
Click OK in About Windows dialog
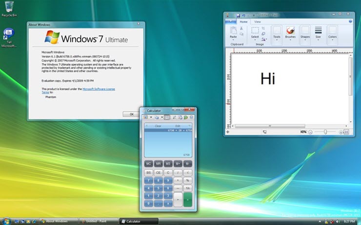131,114
